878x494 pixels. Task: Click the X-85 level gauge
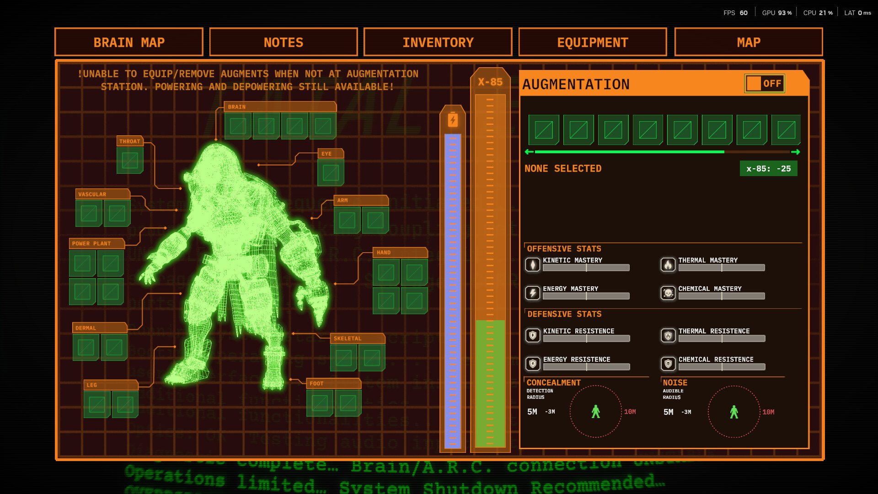(x=490, y=271)
